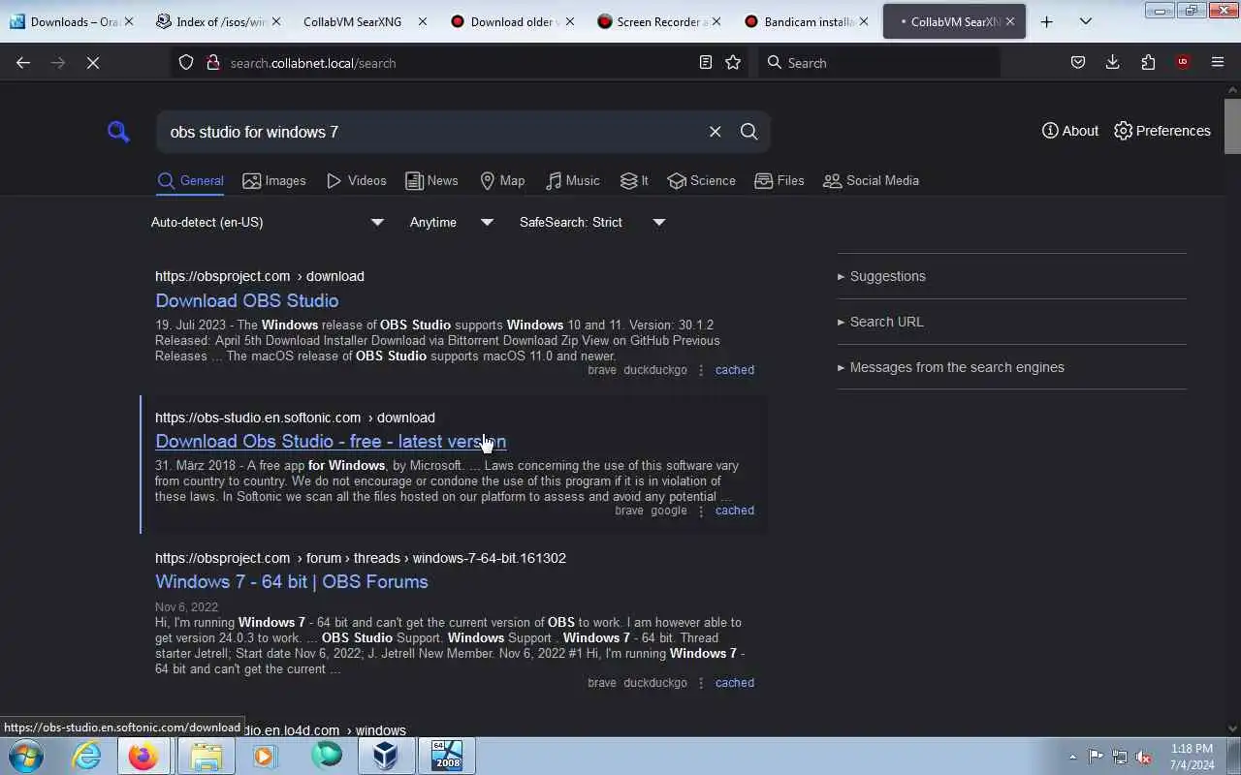Open the uBlock Origin extension icon
This screenshot has height=775, width=1241.
pos(1183,62)
